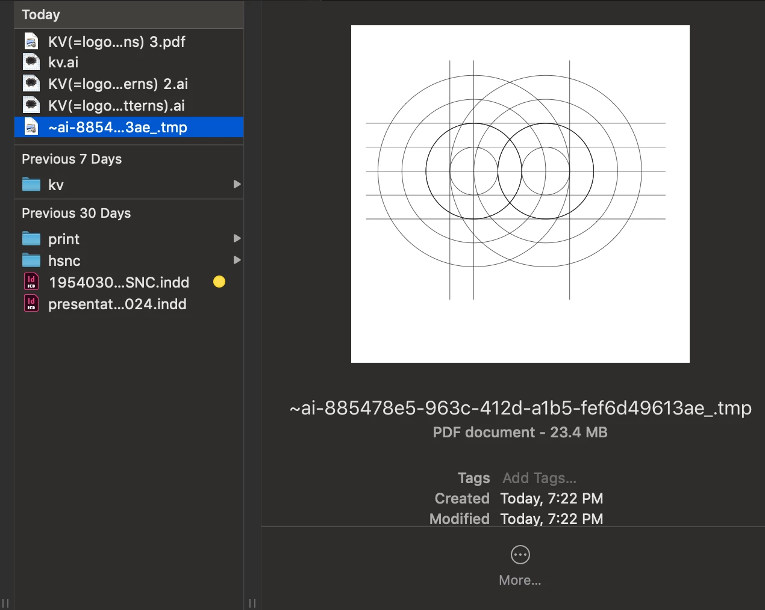The image size is (765, 610).
Task: Expand the hsnc folder arrow
Action: pyautogui.click(x=237, y=260)
